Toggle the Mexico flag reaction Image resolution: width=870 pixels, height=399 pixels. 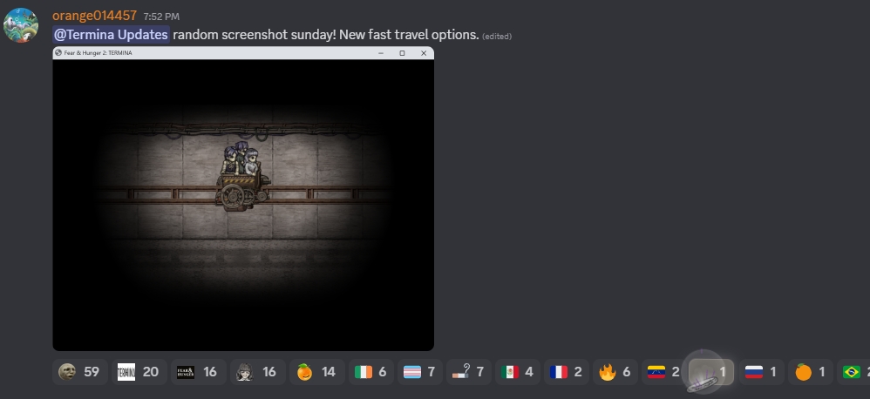tap(518, 372)
